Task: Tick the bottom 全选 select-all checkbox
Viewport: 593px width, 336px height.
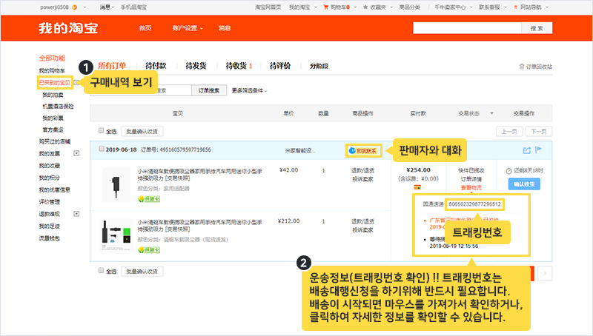Action: [x=101, y=270]
